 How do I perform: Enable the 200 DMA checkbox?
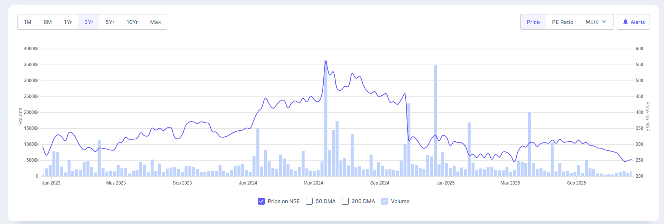tap(345, 201)
